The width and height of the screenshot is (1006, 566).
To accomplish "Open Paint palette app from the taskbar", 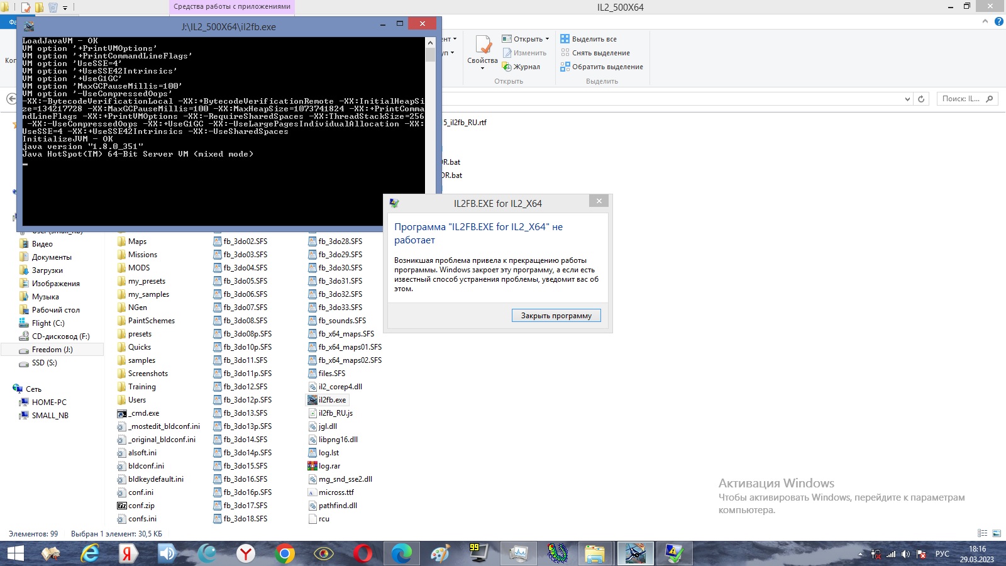I will (440, 553).
